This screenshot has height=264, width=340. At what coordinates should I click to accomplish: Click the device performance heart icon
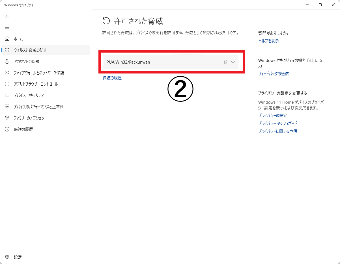(x=7, y=107)
